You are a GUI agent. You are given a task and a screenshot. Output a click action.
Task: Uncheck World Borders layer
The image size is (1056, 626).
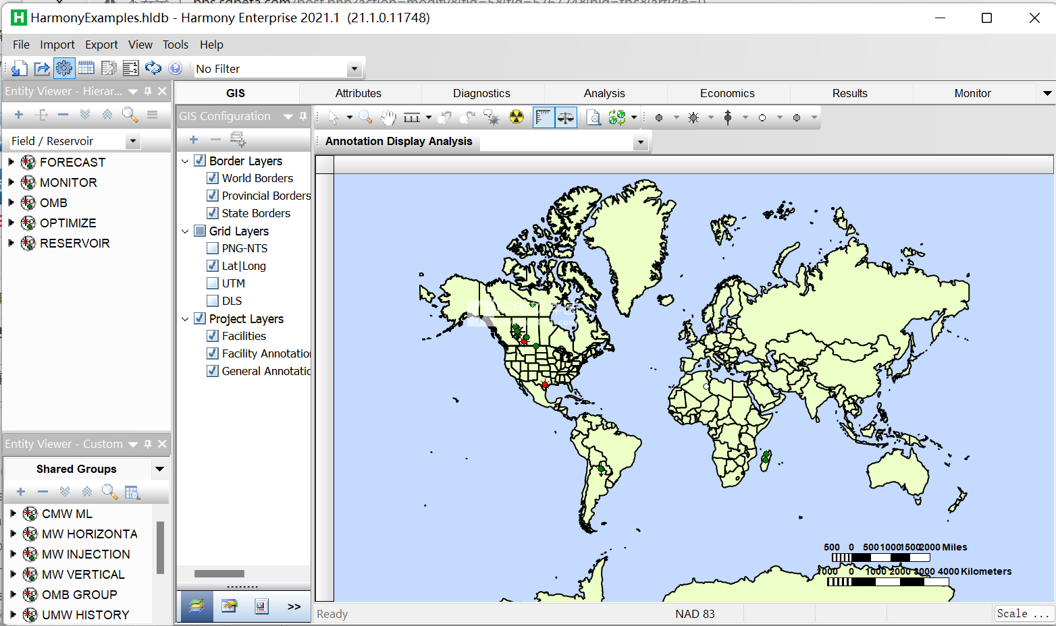point(213,178)
